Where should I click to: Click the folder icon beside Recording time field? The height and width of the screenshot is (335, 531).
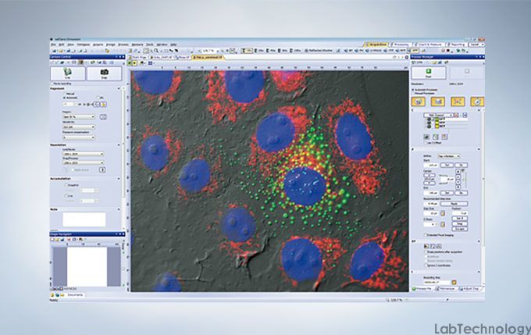click(x=454, y=282)
